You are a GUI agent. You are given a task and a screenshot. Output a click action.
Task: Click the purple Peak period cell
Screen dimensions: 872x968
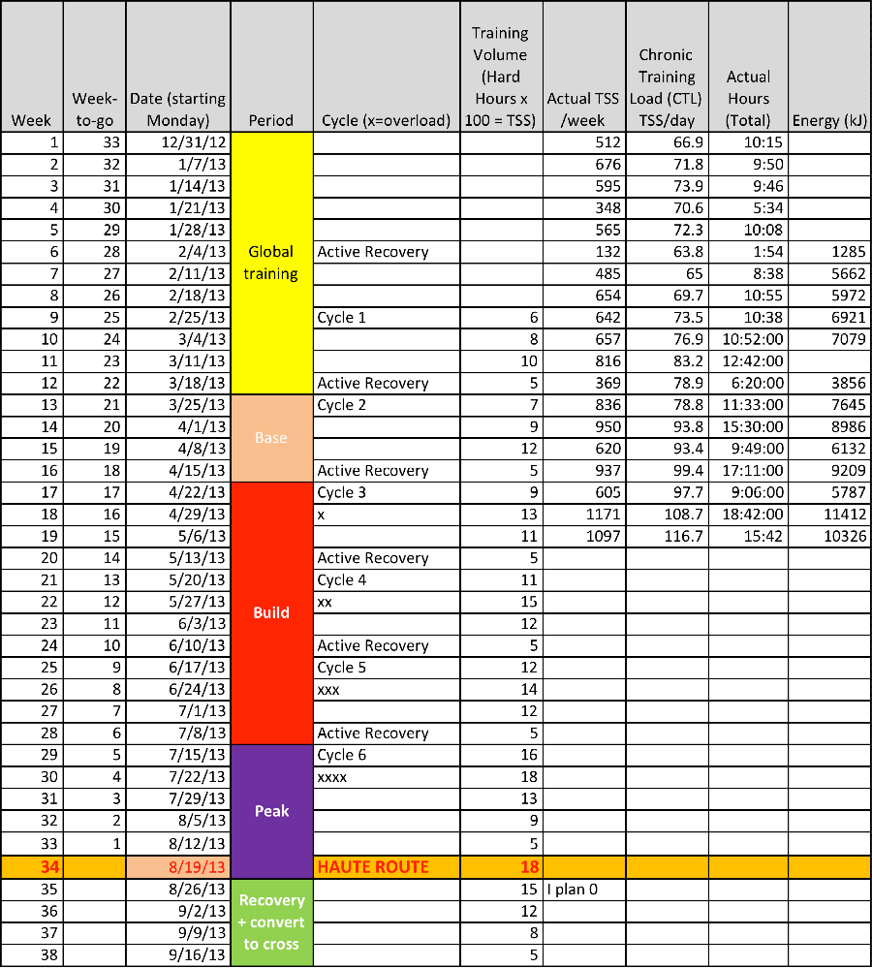click(x=270, y=811)
